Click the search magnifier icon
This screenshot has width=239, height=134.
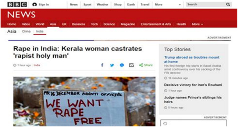(x=228, y=4)
